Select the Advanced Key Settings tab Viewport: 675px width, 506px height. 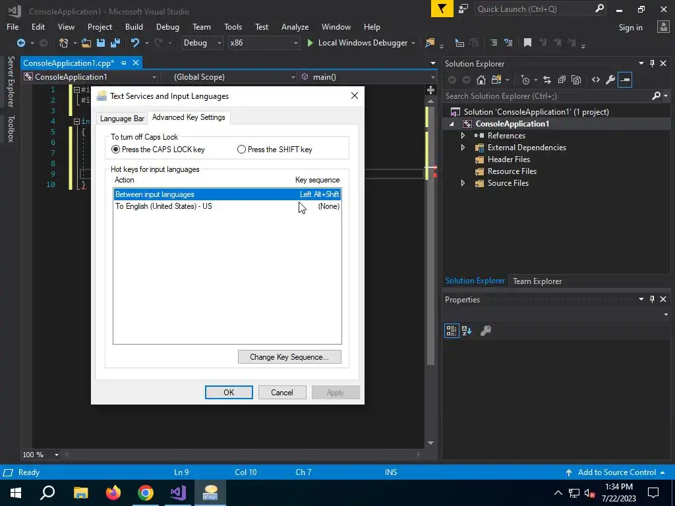[x=189, y=117]
